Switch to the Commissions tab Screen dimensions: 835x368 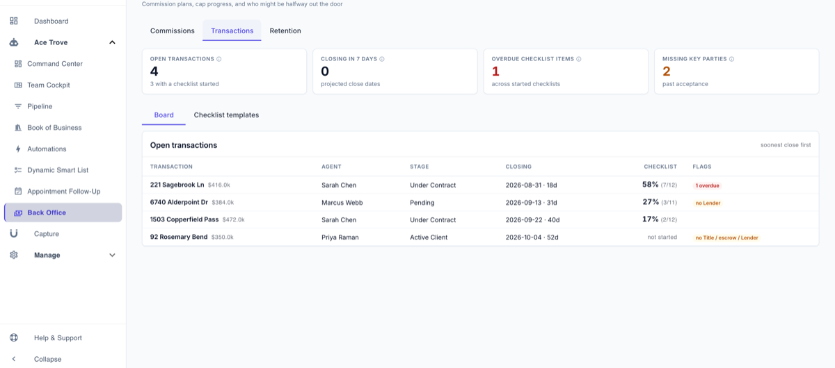pos(173,31)
